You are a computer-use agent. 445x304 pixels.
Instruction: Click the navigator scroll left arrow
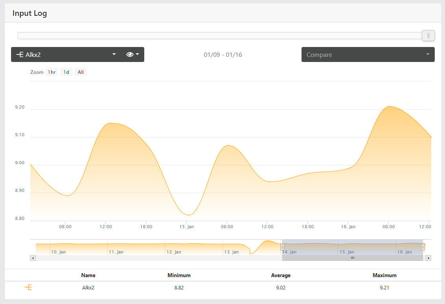[33, 258]
